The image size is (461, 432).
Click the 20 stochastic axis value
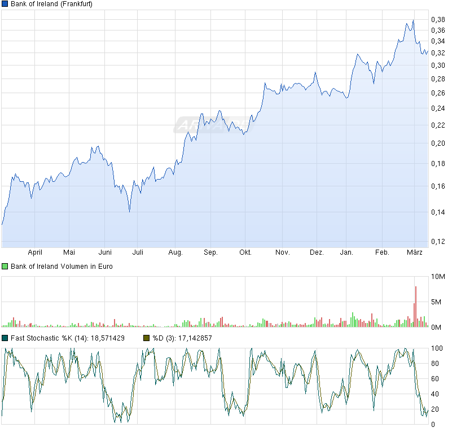[435, 409]
